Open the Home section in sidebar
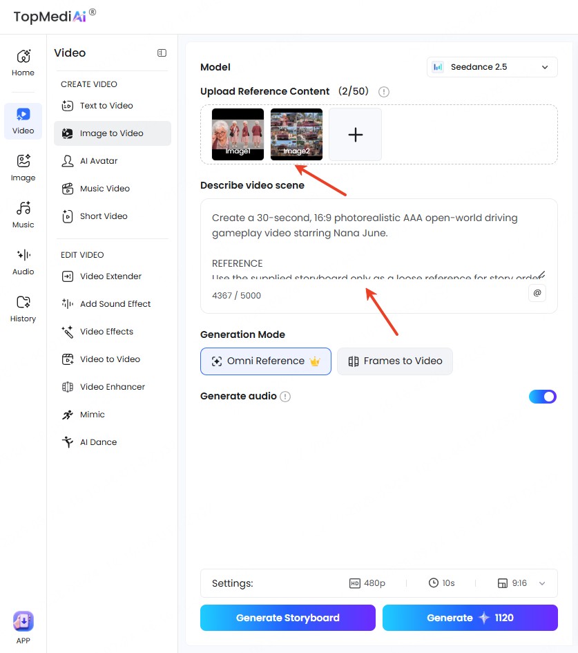This screenshot has width=578, height=653. [x=23, y=63]
